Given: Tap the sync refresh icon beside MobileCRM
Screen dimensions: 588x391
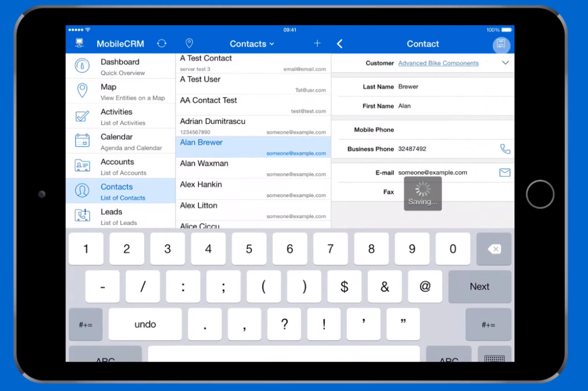Looking at the screenshot, I should [x=162, y=44].
